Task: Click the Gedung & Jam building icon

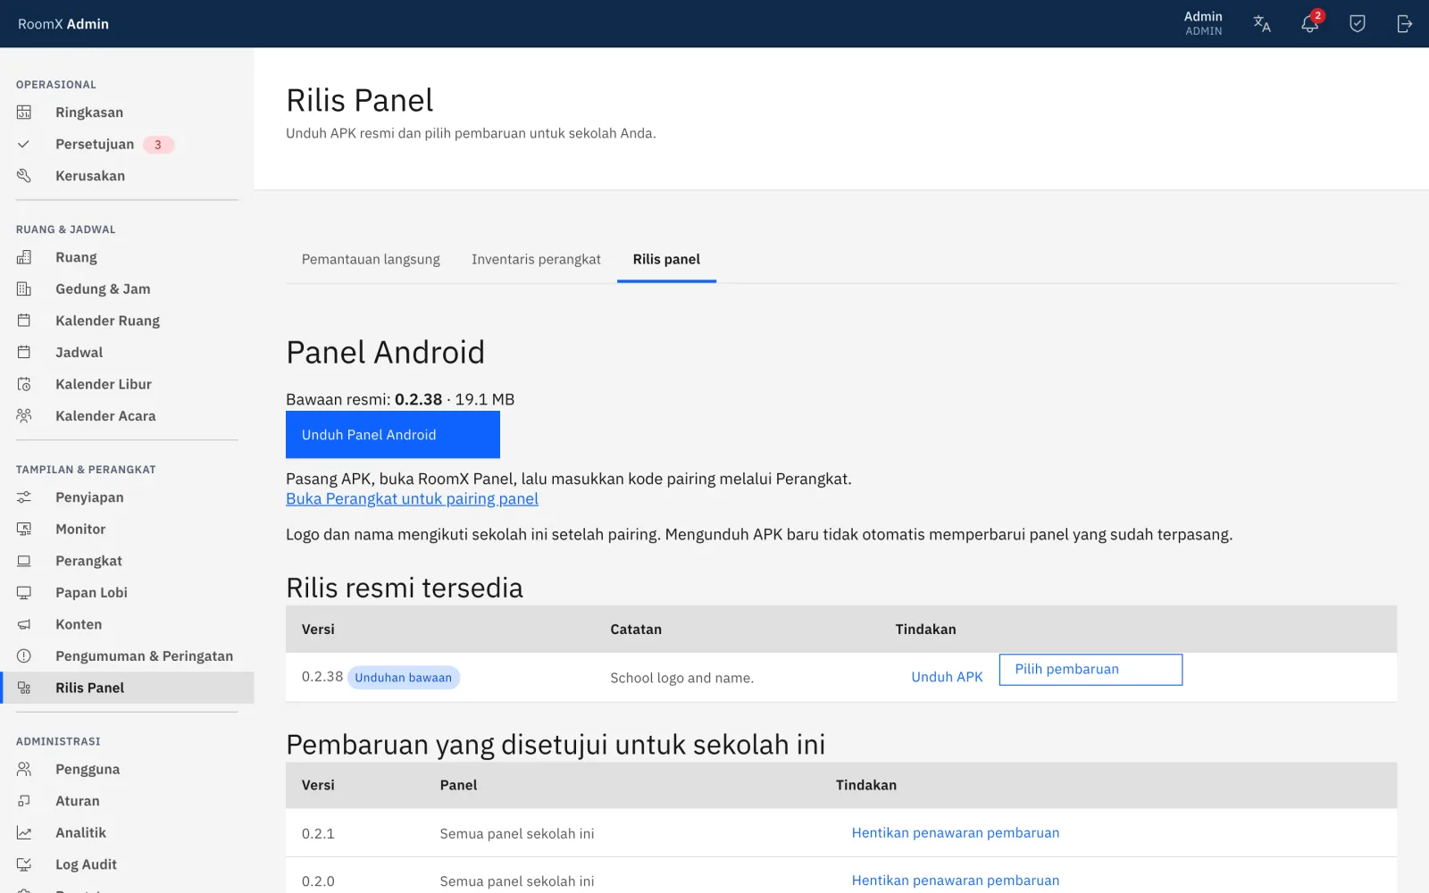Action: [24, 289]
